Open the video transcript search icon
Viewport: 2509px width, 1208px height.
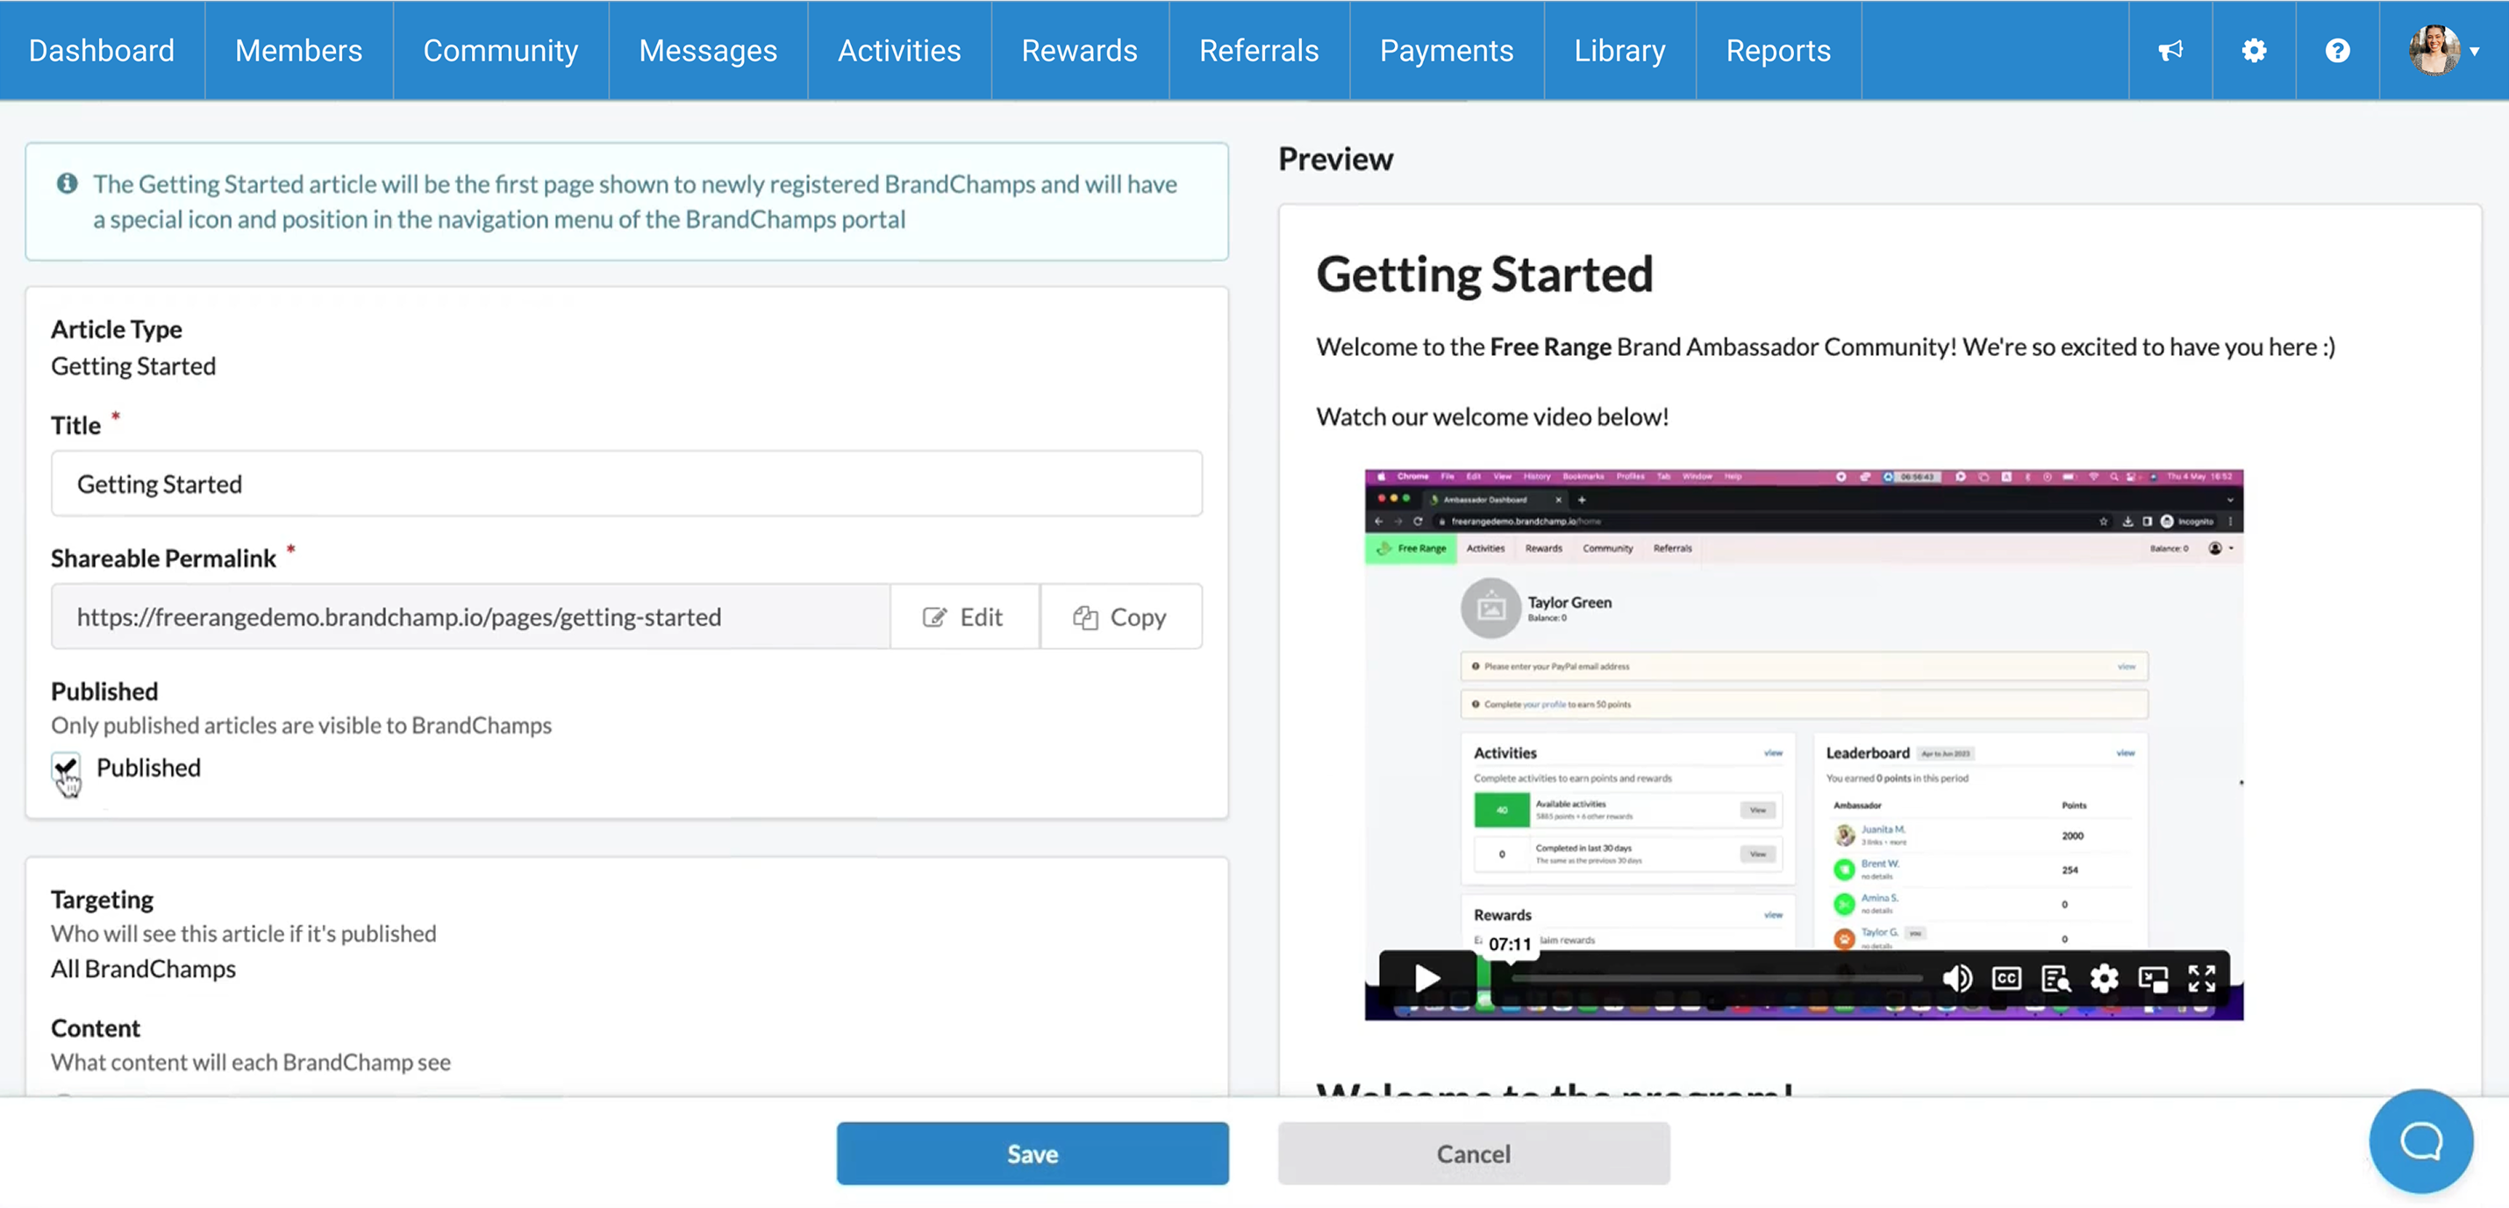point(2055,978)
